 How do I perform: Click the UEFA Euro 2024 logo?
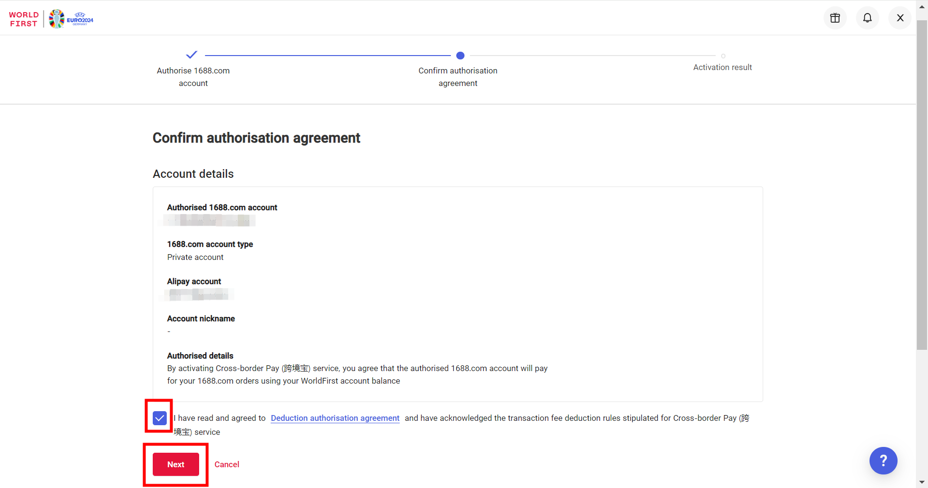point(71,19)
